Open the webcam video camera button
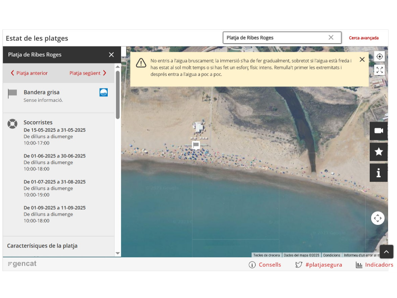397x298 pixels. click(379, 131)
